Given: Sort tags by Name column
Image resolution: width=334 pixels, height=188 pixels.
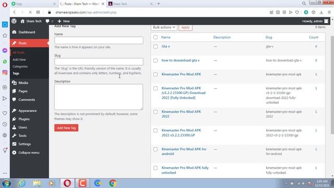Looking at the screenshot, I should coord(166,37).
